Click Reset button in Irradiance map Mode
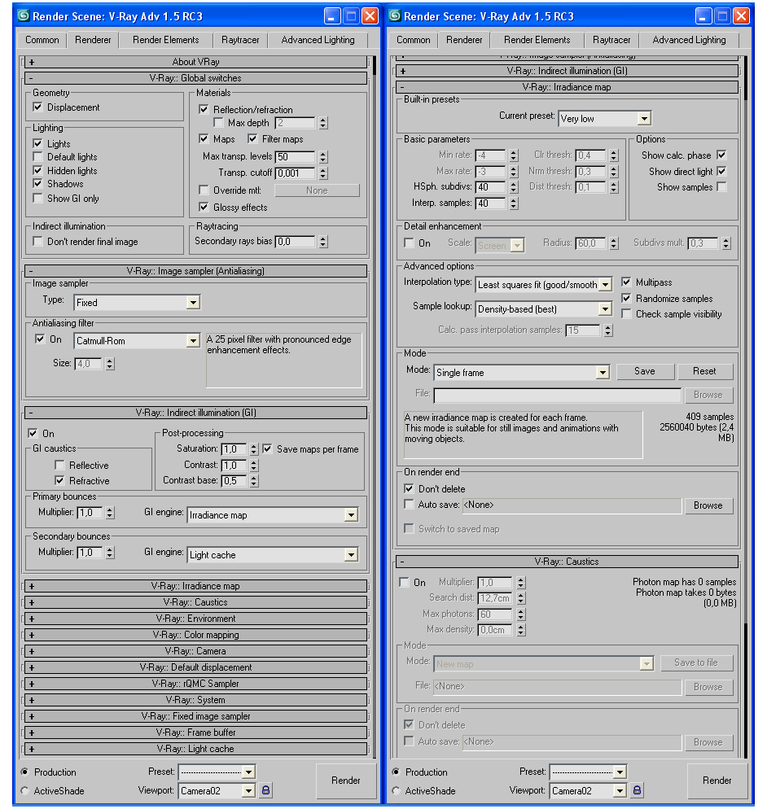 (x=704, y=371)
